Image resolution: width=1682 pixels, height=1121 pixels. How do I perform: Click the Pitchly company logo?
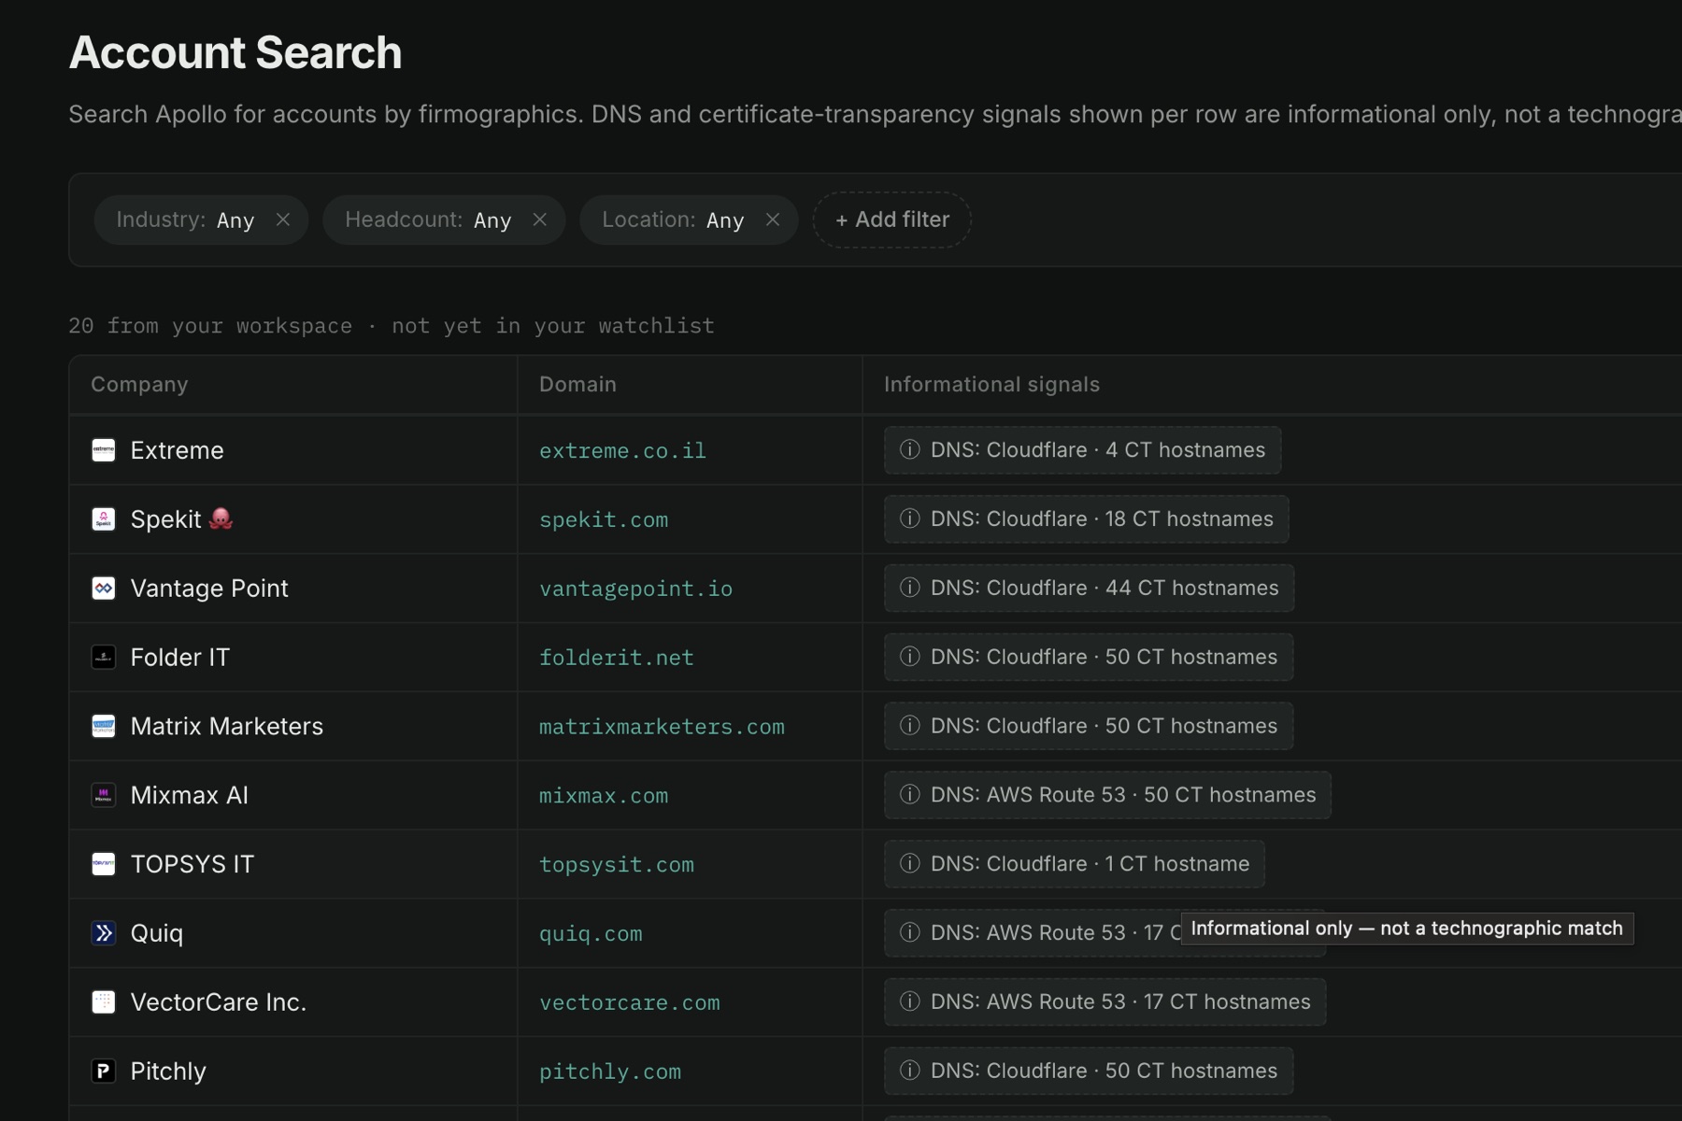(104, 1071)
